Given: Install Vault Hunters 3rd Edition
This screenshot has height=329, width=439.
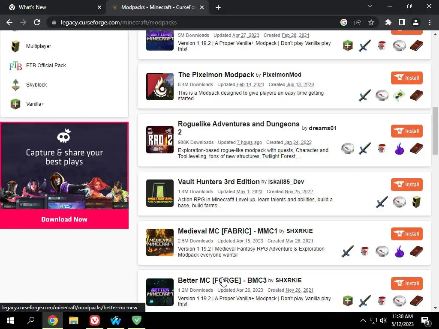Looking at the screenshot, I should (x=406, y=184).
